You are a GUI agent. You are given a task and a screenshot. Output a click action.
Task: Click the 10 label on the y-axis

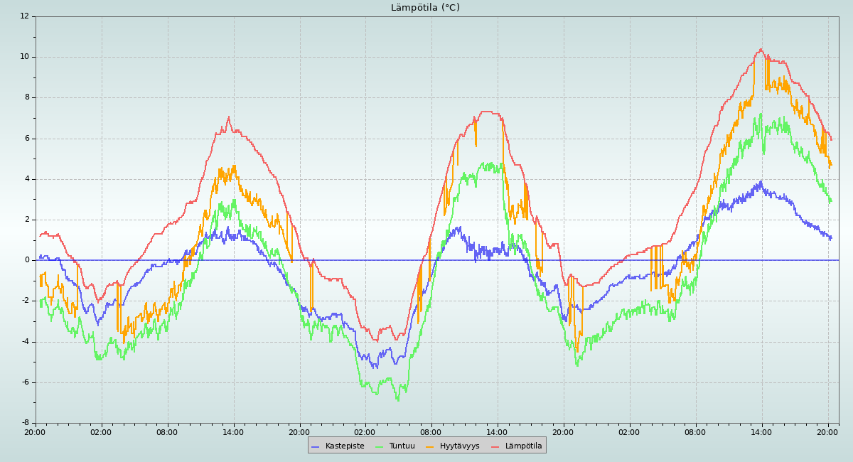(x=24, y=57)
